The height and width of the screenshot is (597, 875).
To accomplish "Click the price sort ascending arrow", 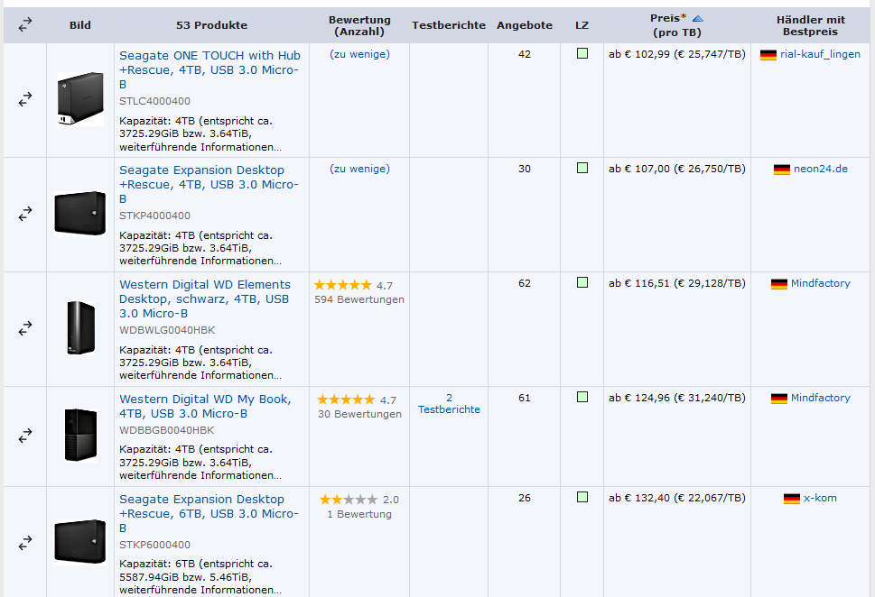I will pos(697,18).
